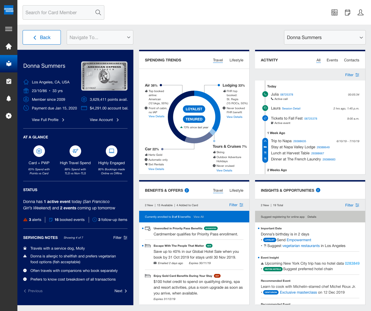Screen dimensions: 371x311
Task: Click the Julia active call phone icon
Action: click(265, 94)
